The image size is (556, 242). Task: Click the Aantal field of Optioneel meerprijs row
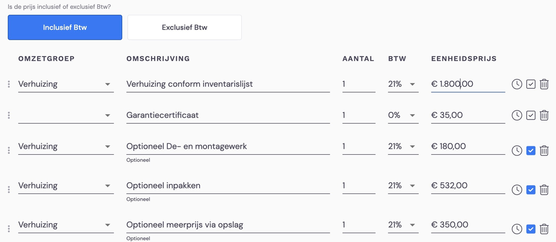(x=359, y=225)
